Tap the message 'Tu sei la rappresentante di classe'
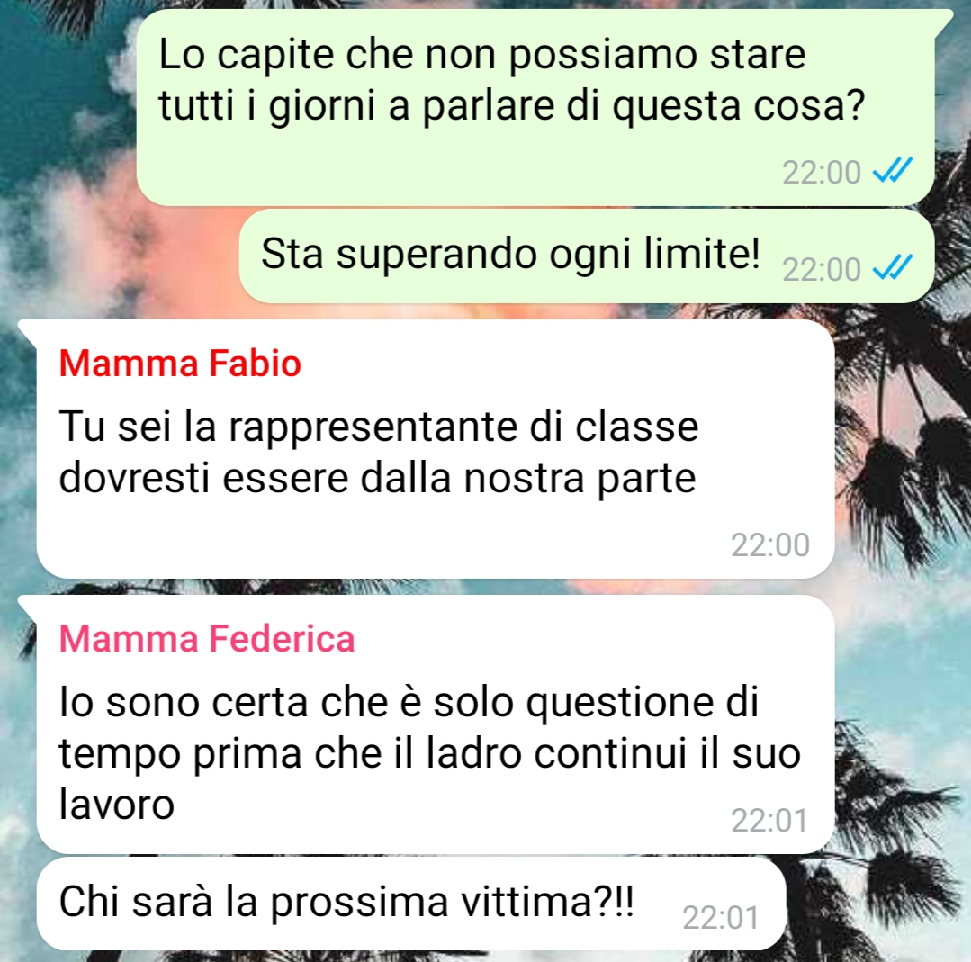Viewport: 971px width, 962px height. click(436, 449)
